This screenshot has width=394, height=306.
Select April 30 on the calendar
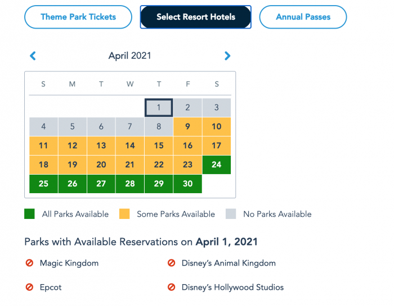pos(187,184)
